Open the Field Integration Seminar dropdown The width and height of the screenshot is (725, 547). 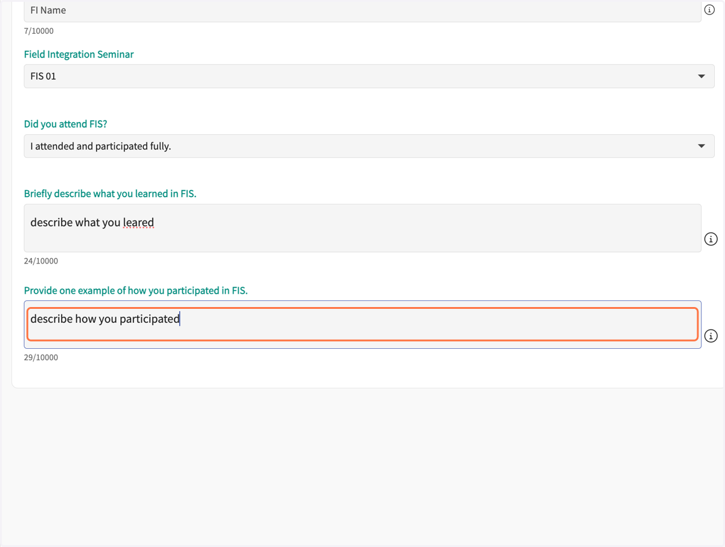[369, 76]
